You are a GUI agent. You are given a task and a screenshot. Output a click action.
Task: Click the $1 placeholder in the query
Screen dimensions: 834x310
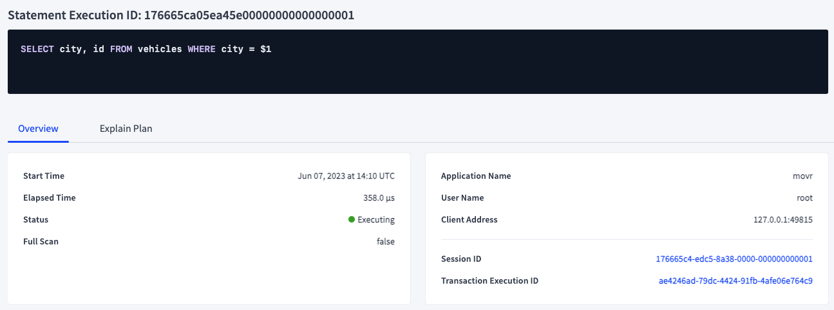(265, 49)
